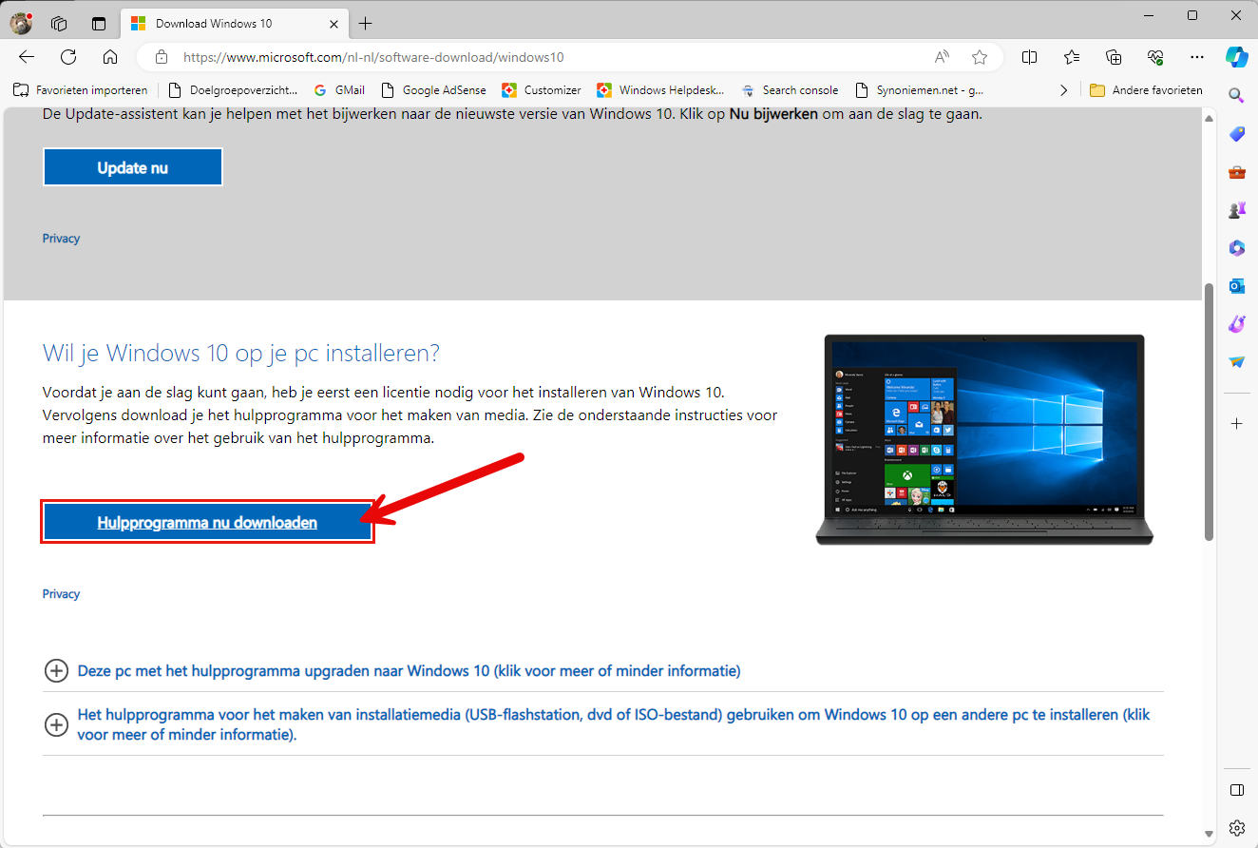Open the sidebar Tools briefcase icon

click(x=1236, y=172)
